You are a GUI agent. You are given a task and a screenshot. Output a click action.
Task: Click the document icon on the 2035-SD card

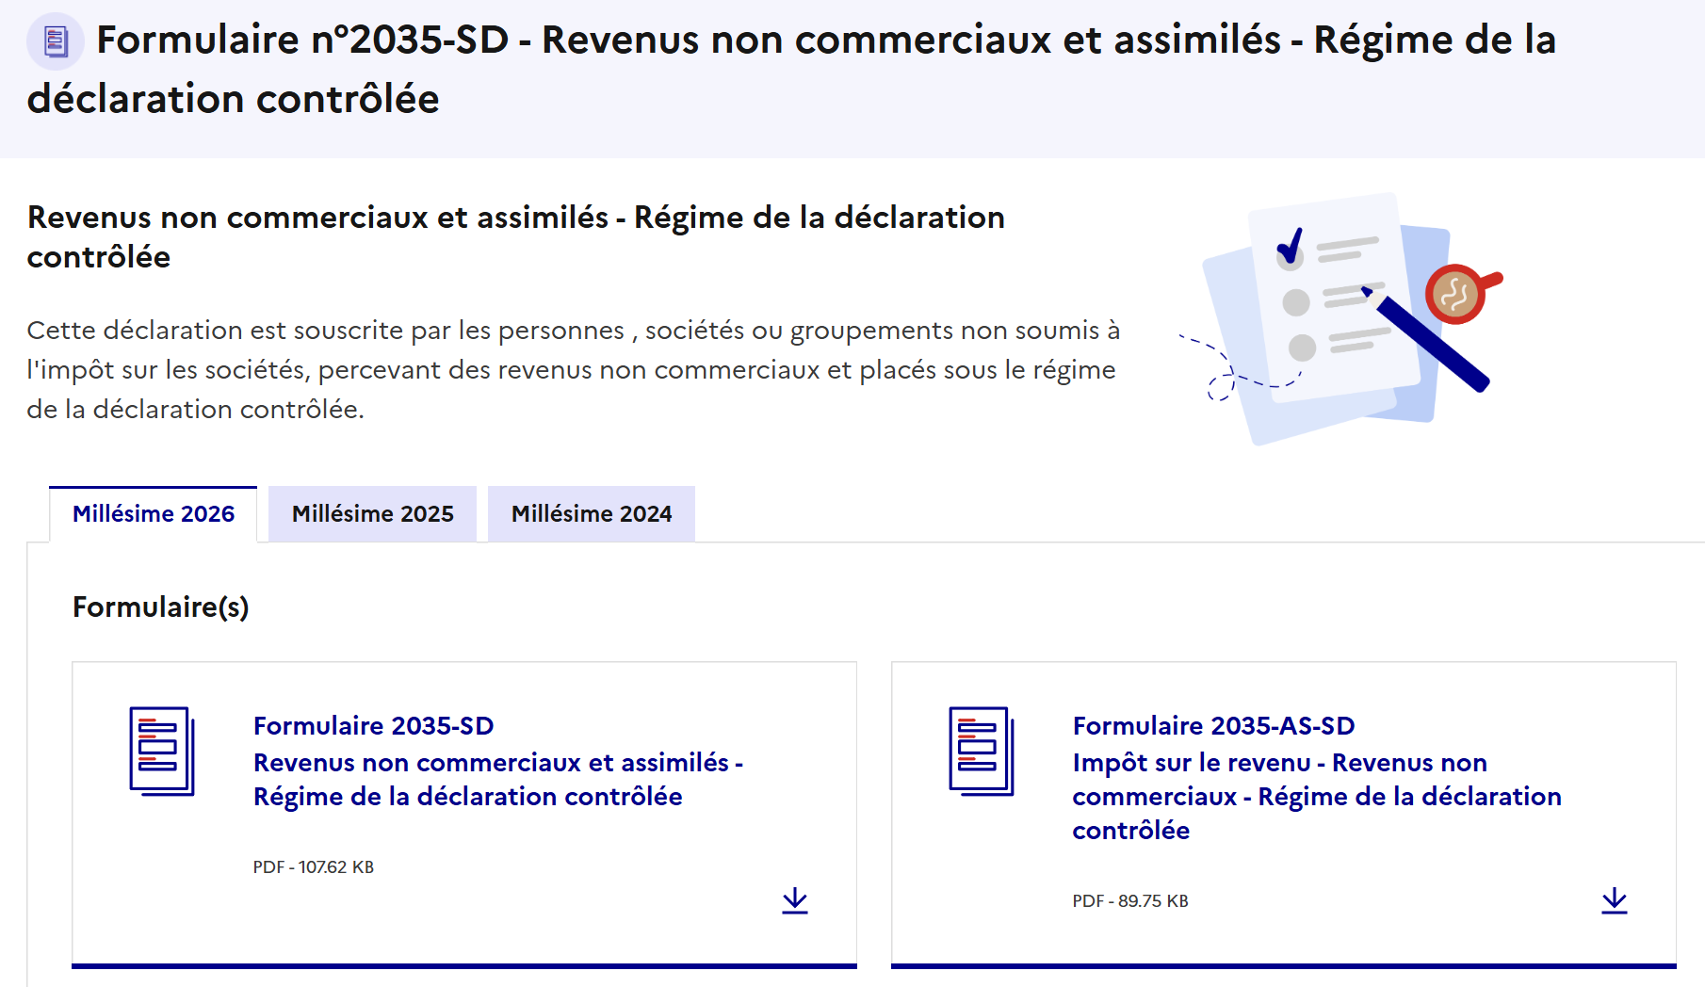[162, 752]
